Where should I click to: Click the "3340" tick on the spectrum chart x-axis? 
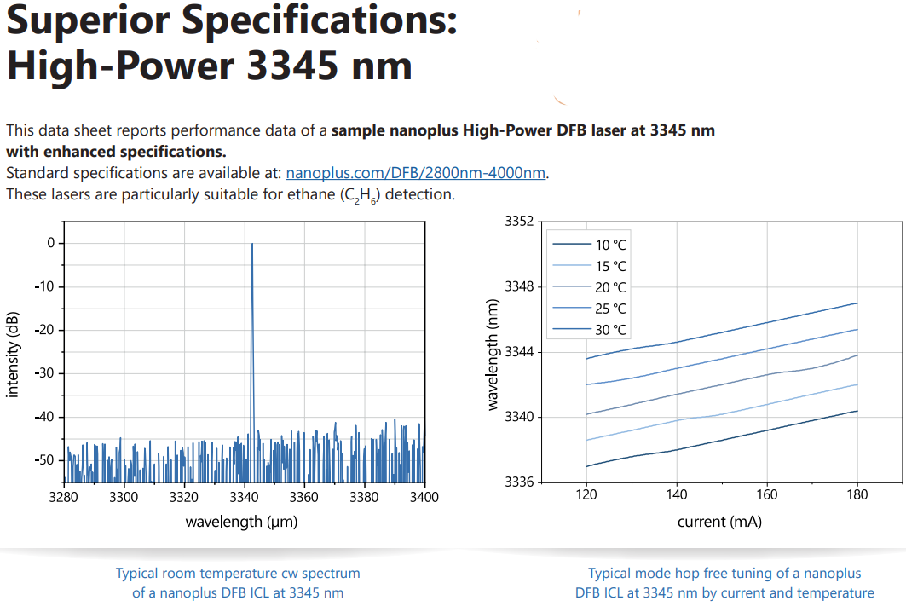[x=244, y=497]
